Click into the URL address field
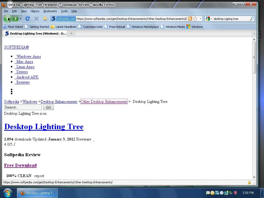Image resolution: width=264 pixels, height=198 pixels. tap(131, 19)
